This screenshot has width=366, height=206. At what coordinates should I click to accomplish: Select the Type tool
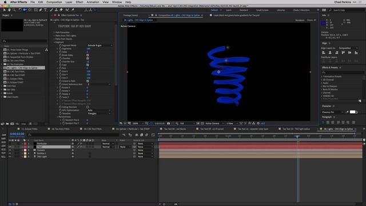[45, 10]
